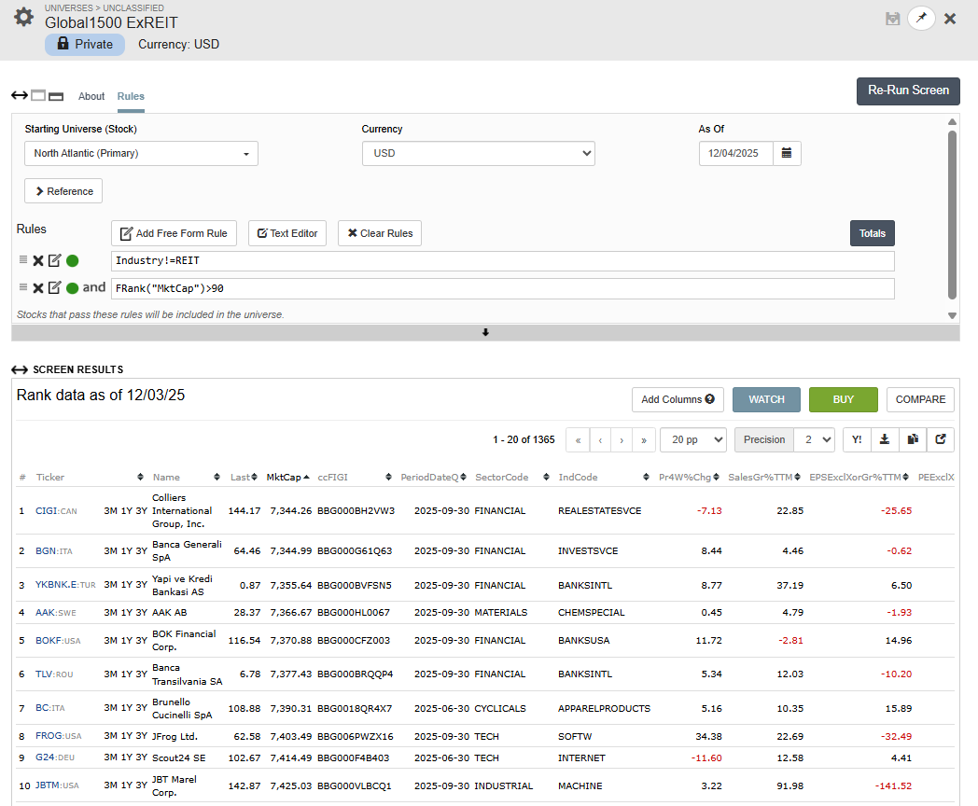Screen dimensions: 978x806
Task: Switch to the About tab
Action: coord(91,96)
